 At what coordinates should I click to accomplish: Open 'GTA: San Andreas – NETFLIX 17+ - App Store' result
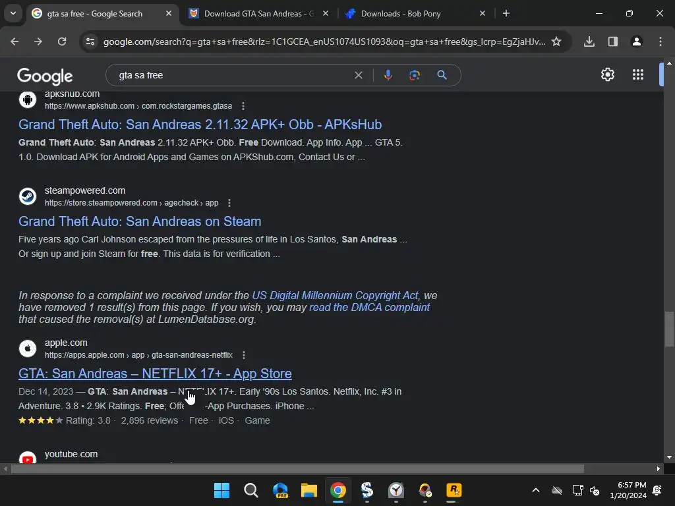click(x=155, y=374)
